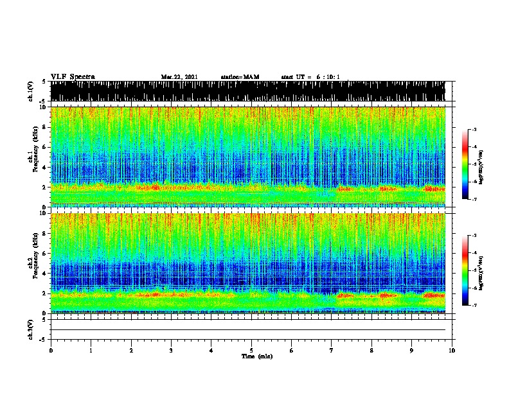Image resolution: width=509 pixels, height=393 pixels.
Task: Select the date label "Mar.22, 2021"
Action: [179, 77]
